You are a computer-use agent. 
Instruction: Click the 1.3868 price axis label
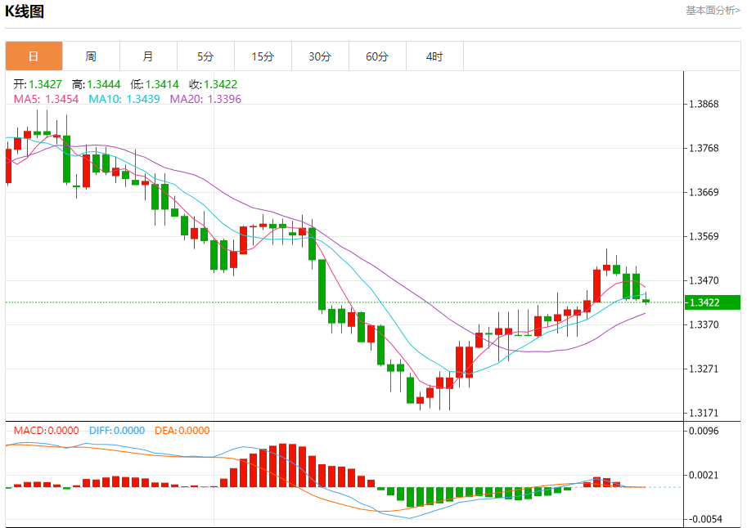coord(704,105)
